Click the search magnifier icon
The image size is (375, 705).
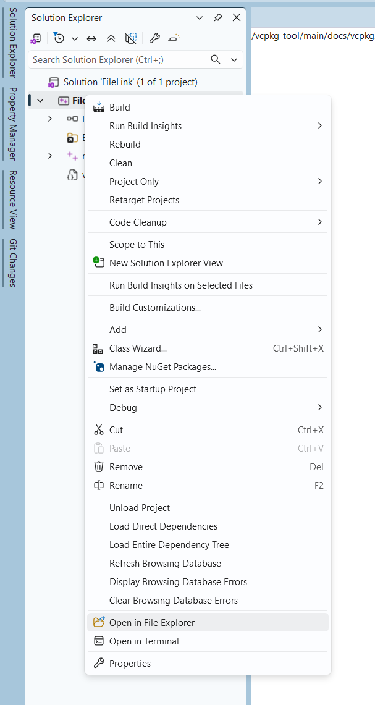tap(216, 59)
